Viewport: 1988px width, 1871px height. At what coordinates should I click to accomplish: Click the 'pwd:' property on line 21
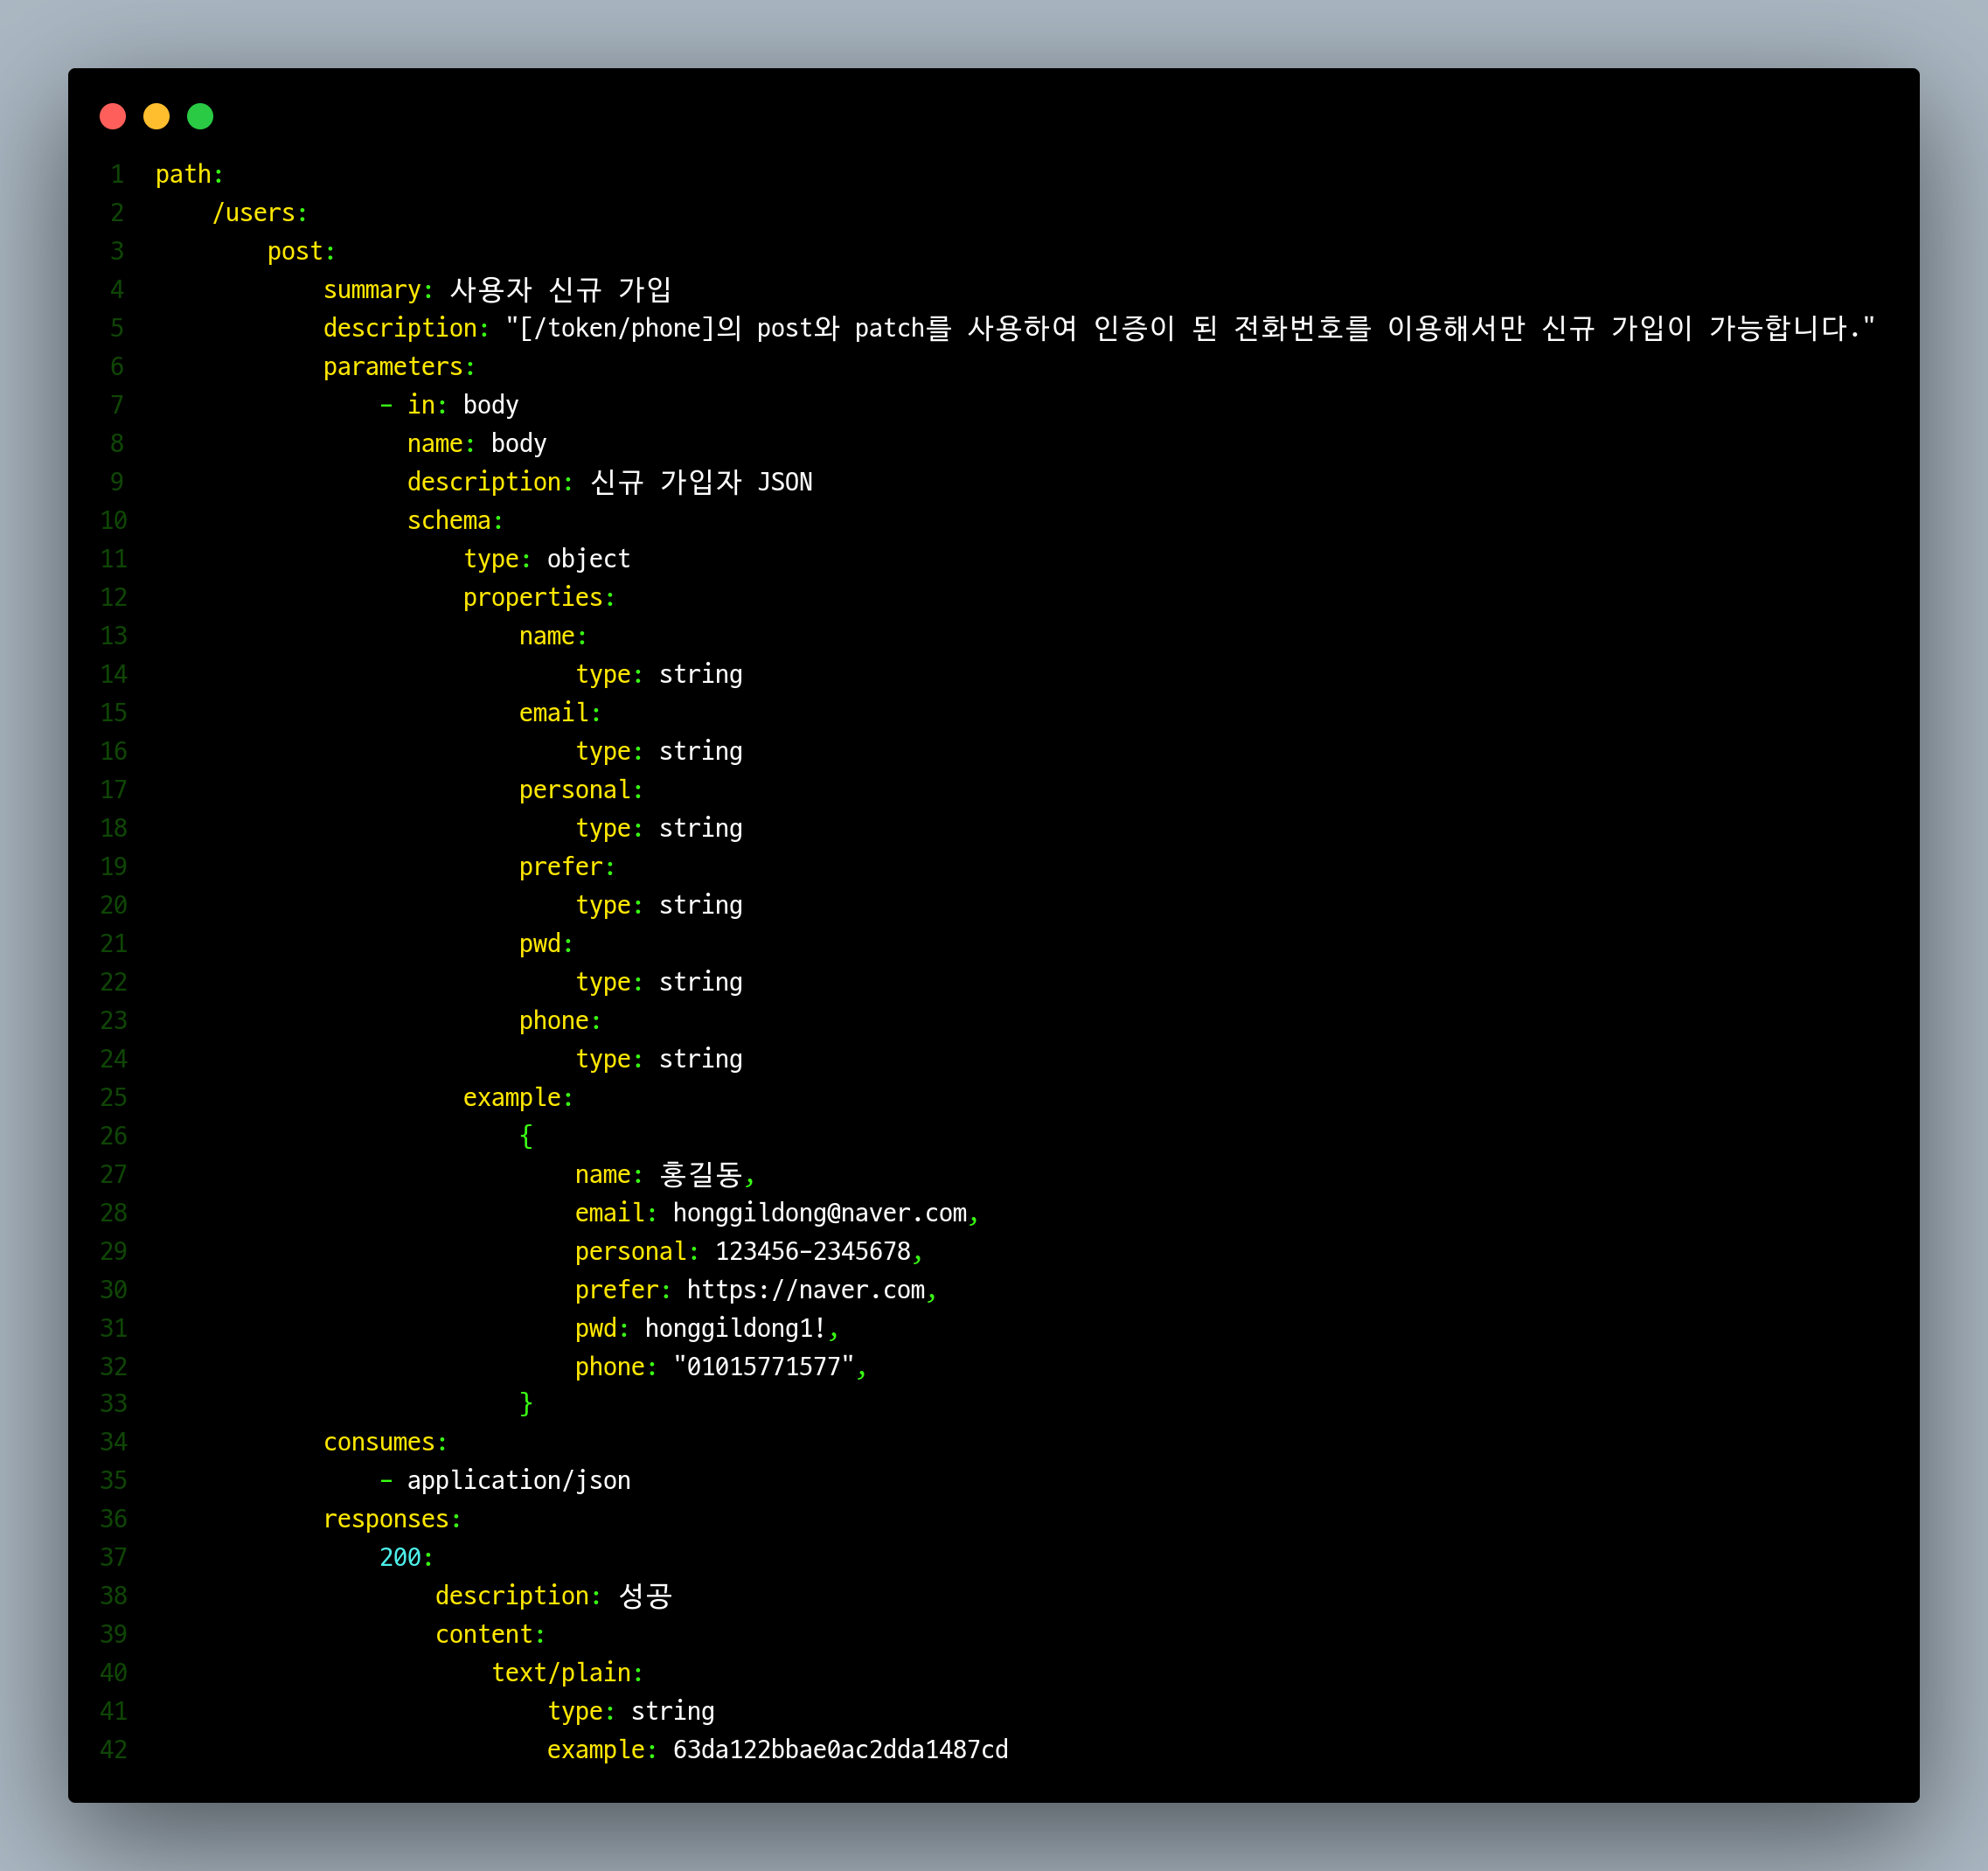pos(546,944)
